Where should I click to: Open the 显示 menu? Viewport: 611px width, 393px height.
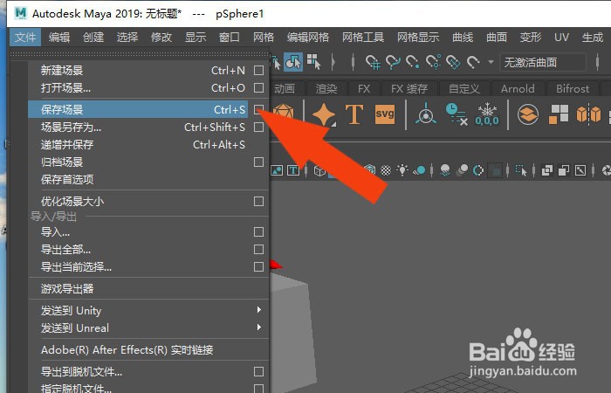[x=196, y=38]
